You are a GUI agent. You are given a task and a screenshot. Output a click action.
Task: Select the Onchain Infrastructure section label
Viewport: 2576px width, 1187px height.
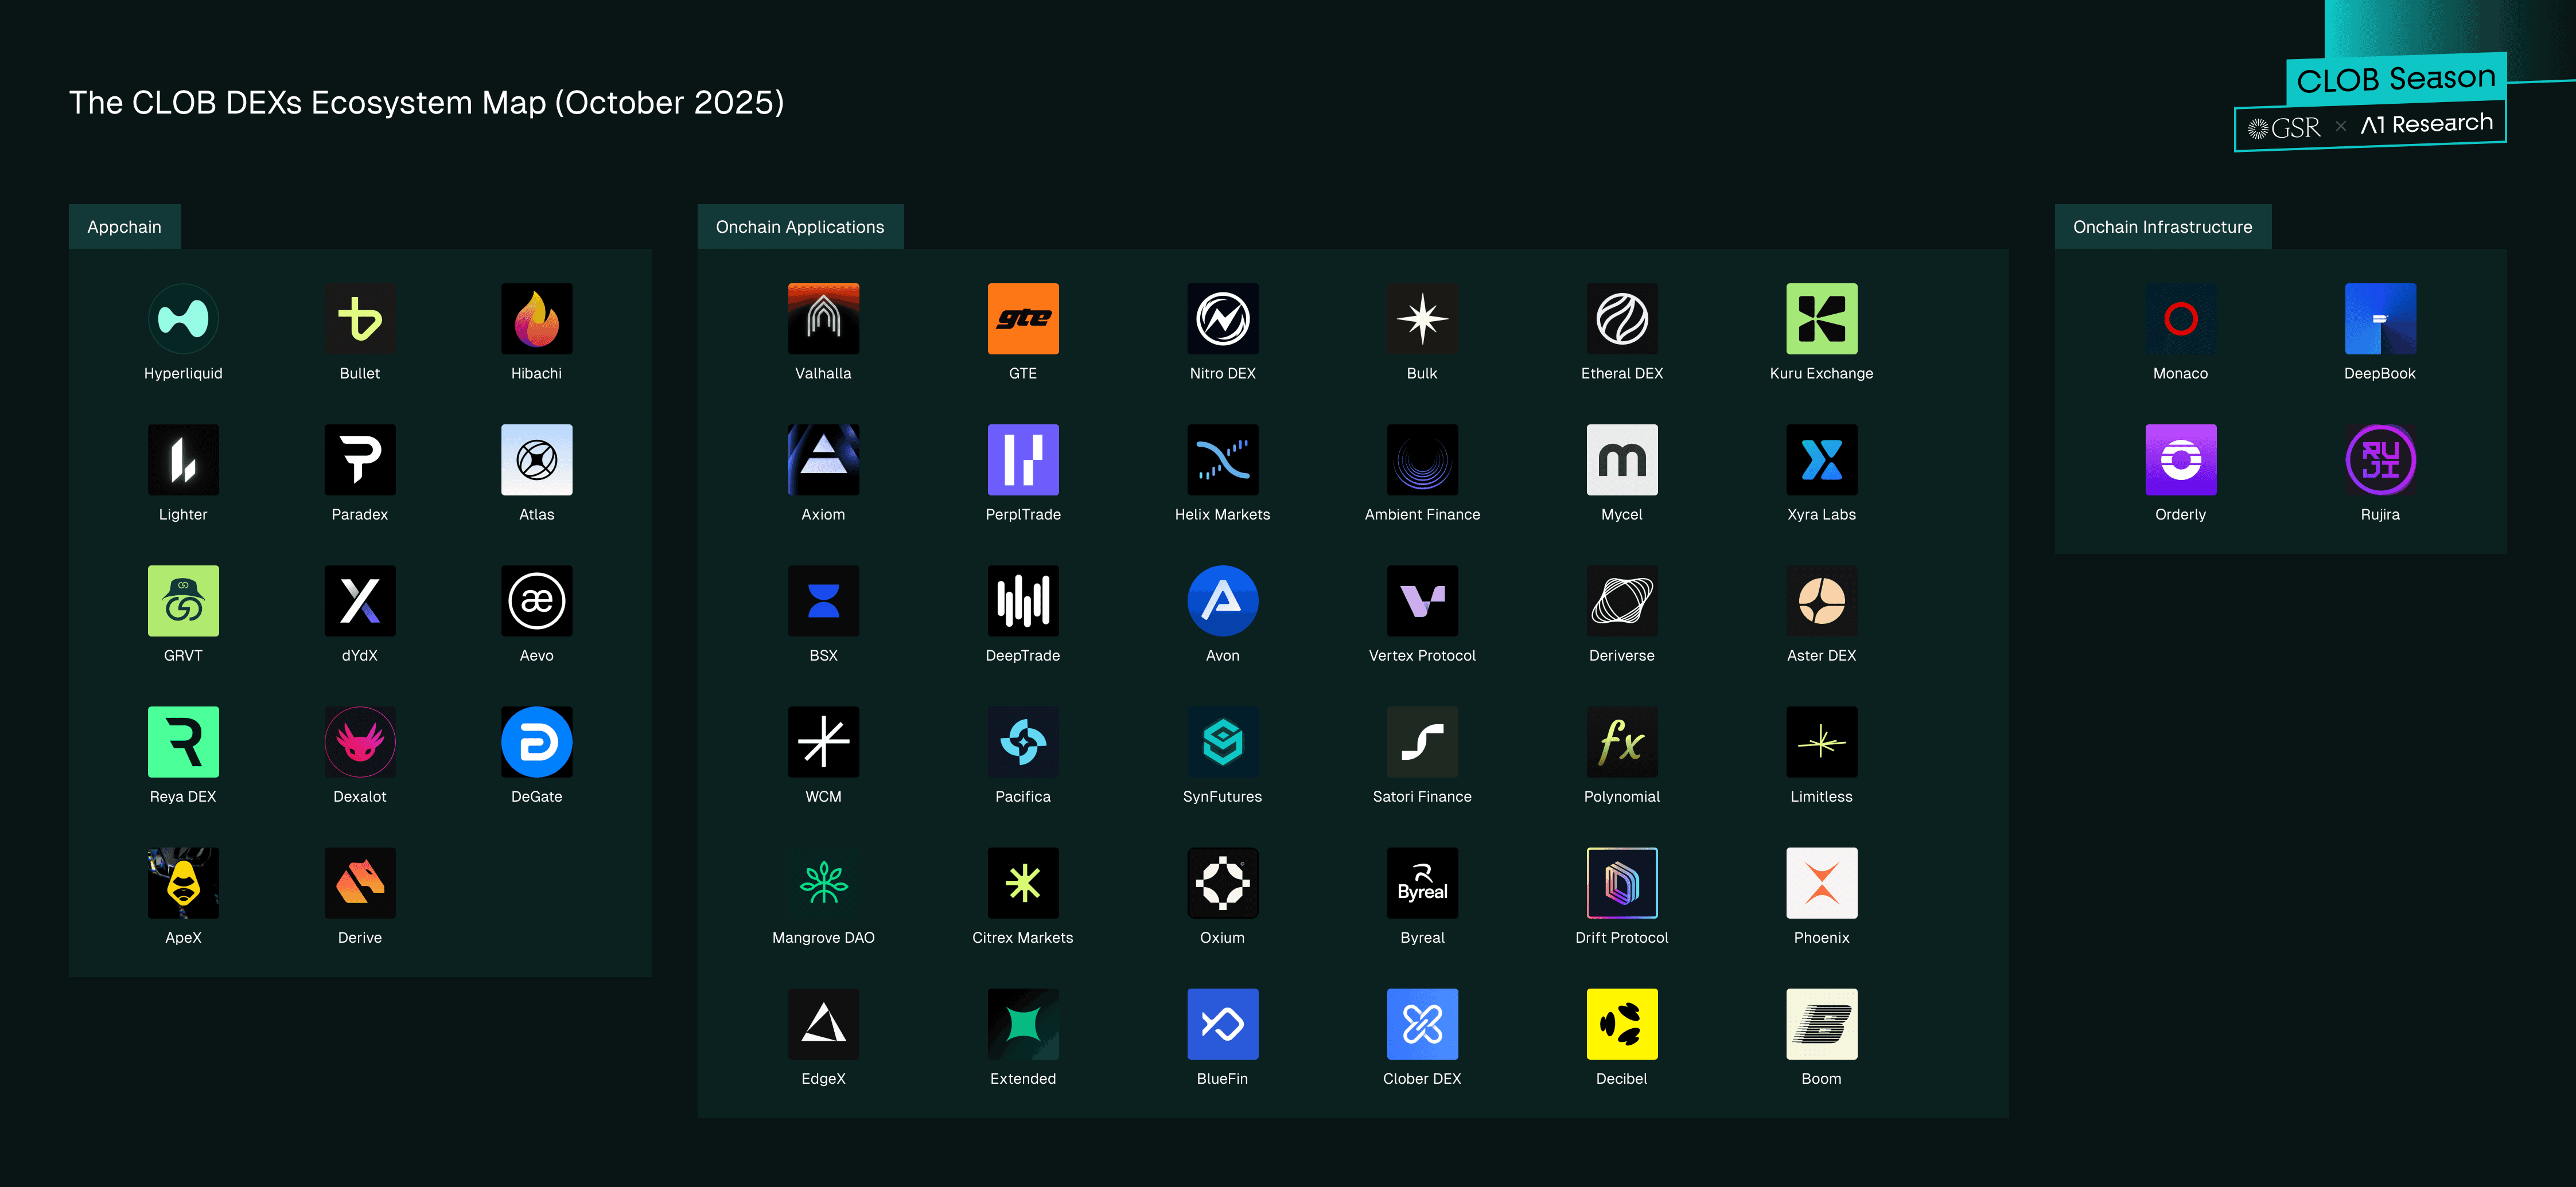[x=2162, y=227]
